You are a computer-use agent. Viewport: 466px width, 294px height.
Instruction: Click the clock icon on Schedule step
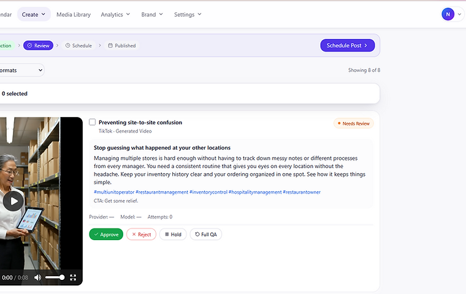click(68, 45)
